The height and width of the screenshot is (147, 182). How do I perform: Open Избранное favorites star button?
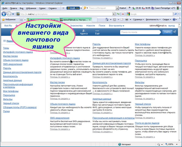click(x=9, y=19)
